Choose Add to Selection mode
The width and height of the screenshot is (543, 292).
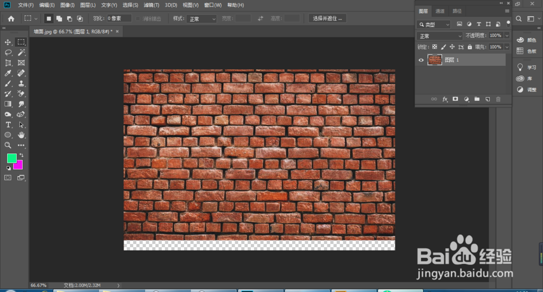point(59,18)
